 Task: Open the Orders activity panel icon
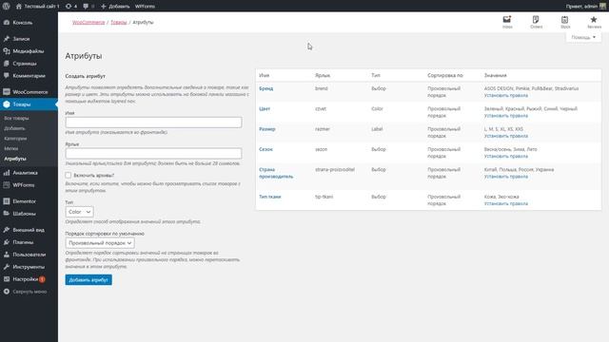[x=536, y=22]
